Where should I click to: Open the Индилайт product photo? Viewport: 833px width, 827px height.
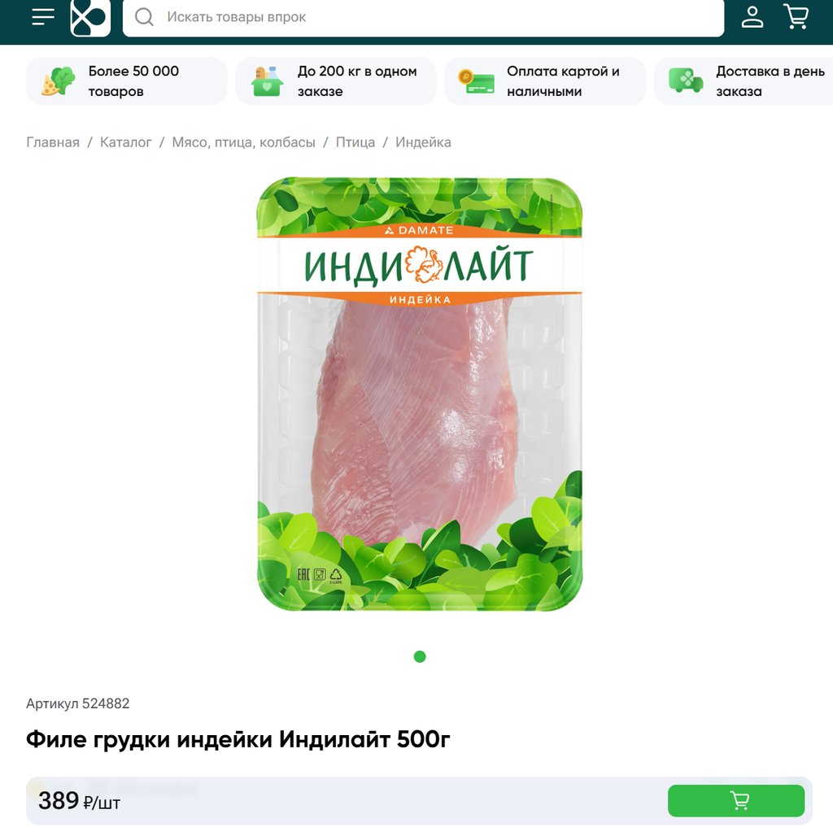(x=419, y=394)
